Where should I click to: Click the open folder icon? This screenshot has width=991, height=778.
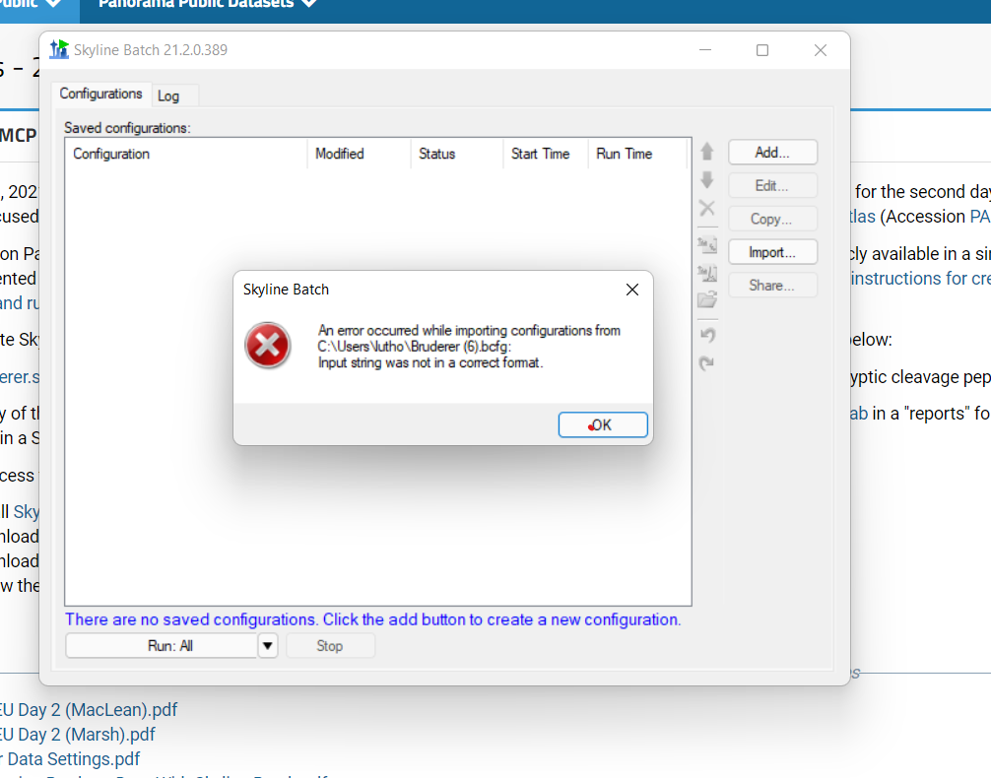706,300
